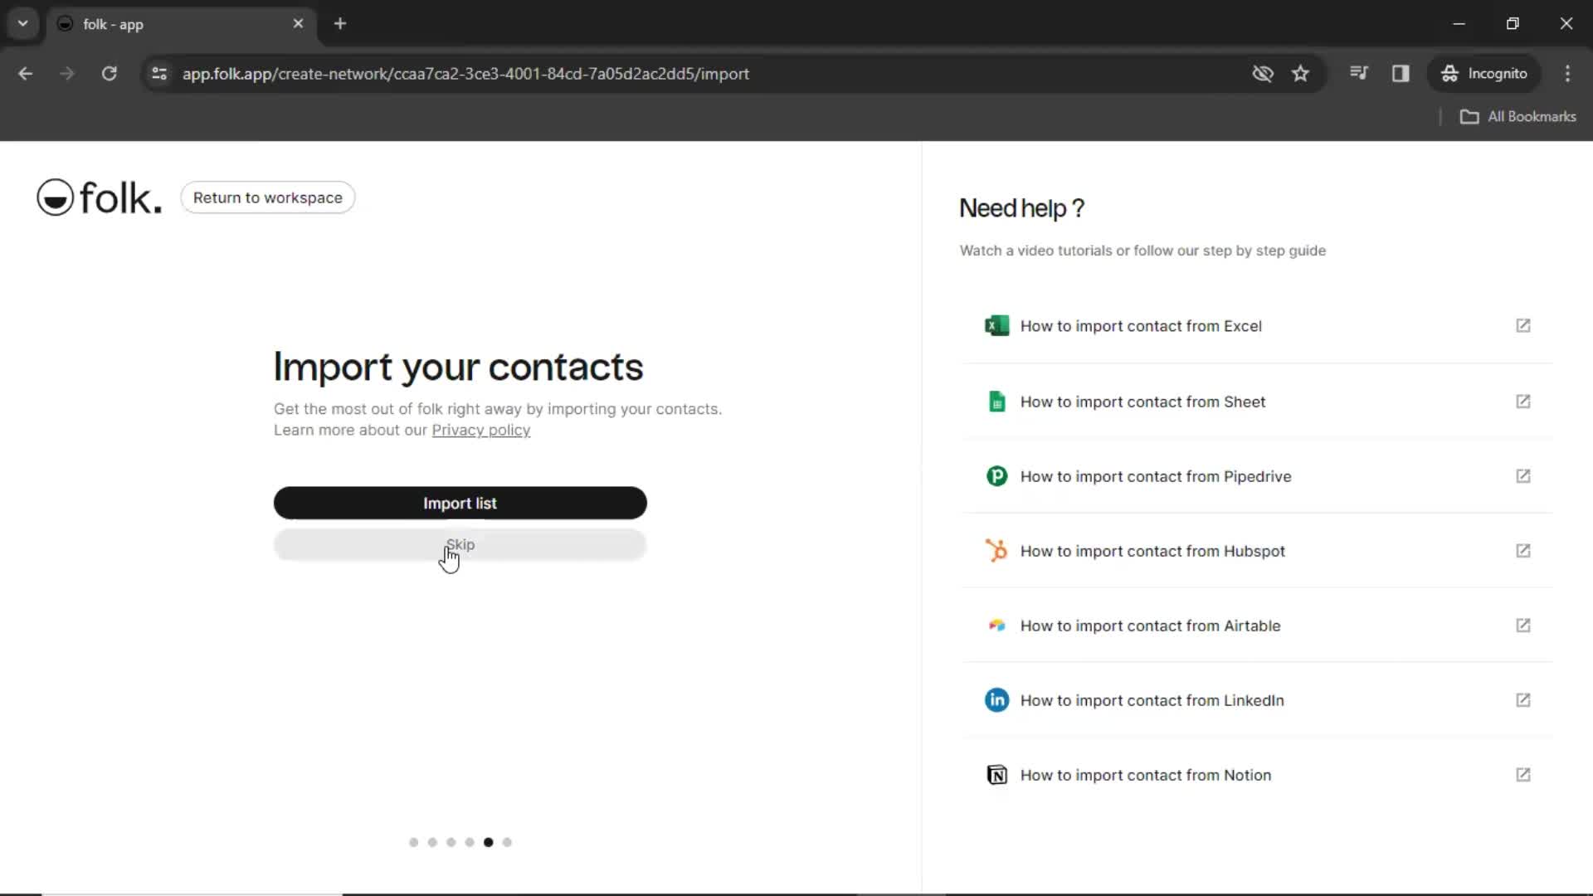Click the Import list button

click(x=460, y=502)
